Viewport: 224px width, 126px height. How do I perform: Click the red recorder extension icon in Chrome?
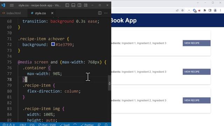(199, 10)
